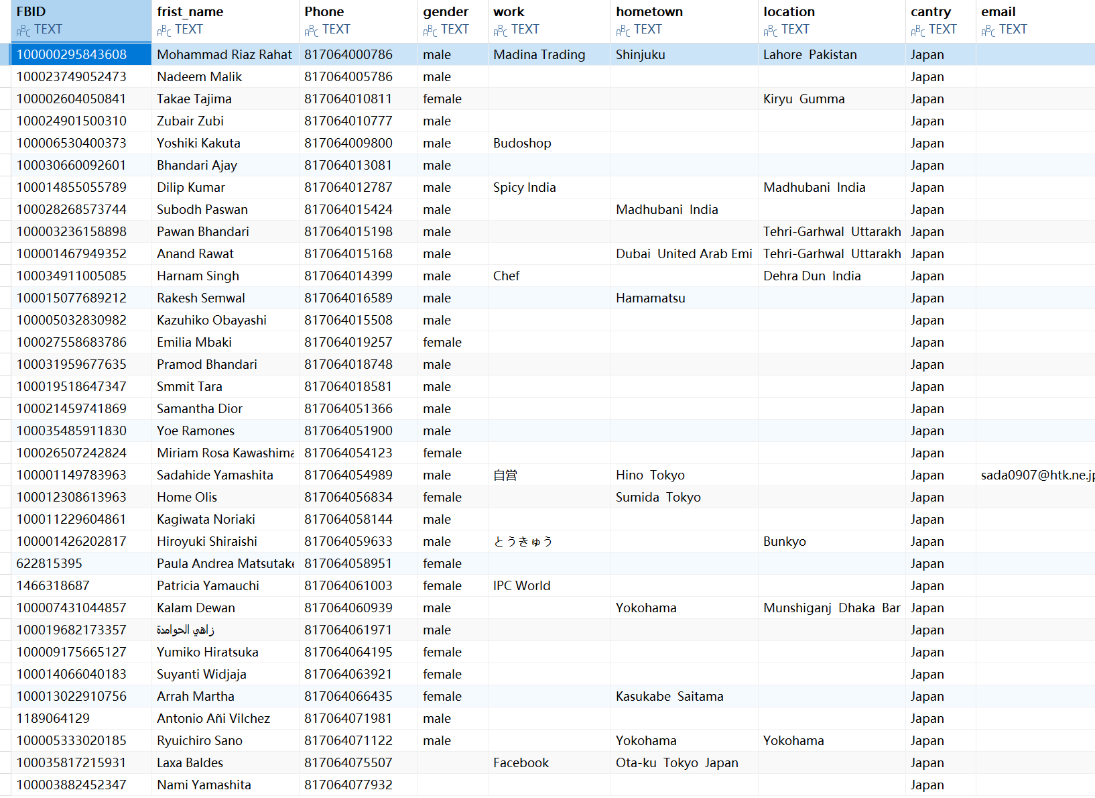Select the Kasukabe Saitama hometown cell

tap(669, 696)
